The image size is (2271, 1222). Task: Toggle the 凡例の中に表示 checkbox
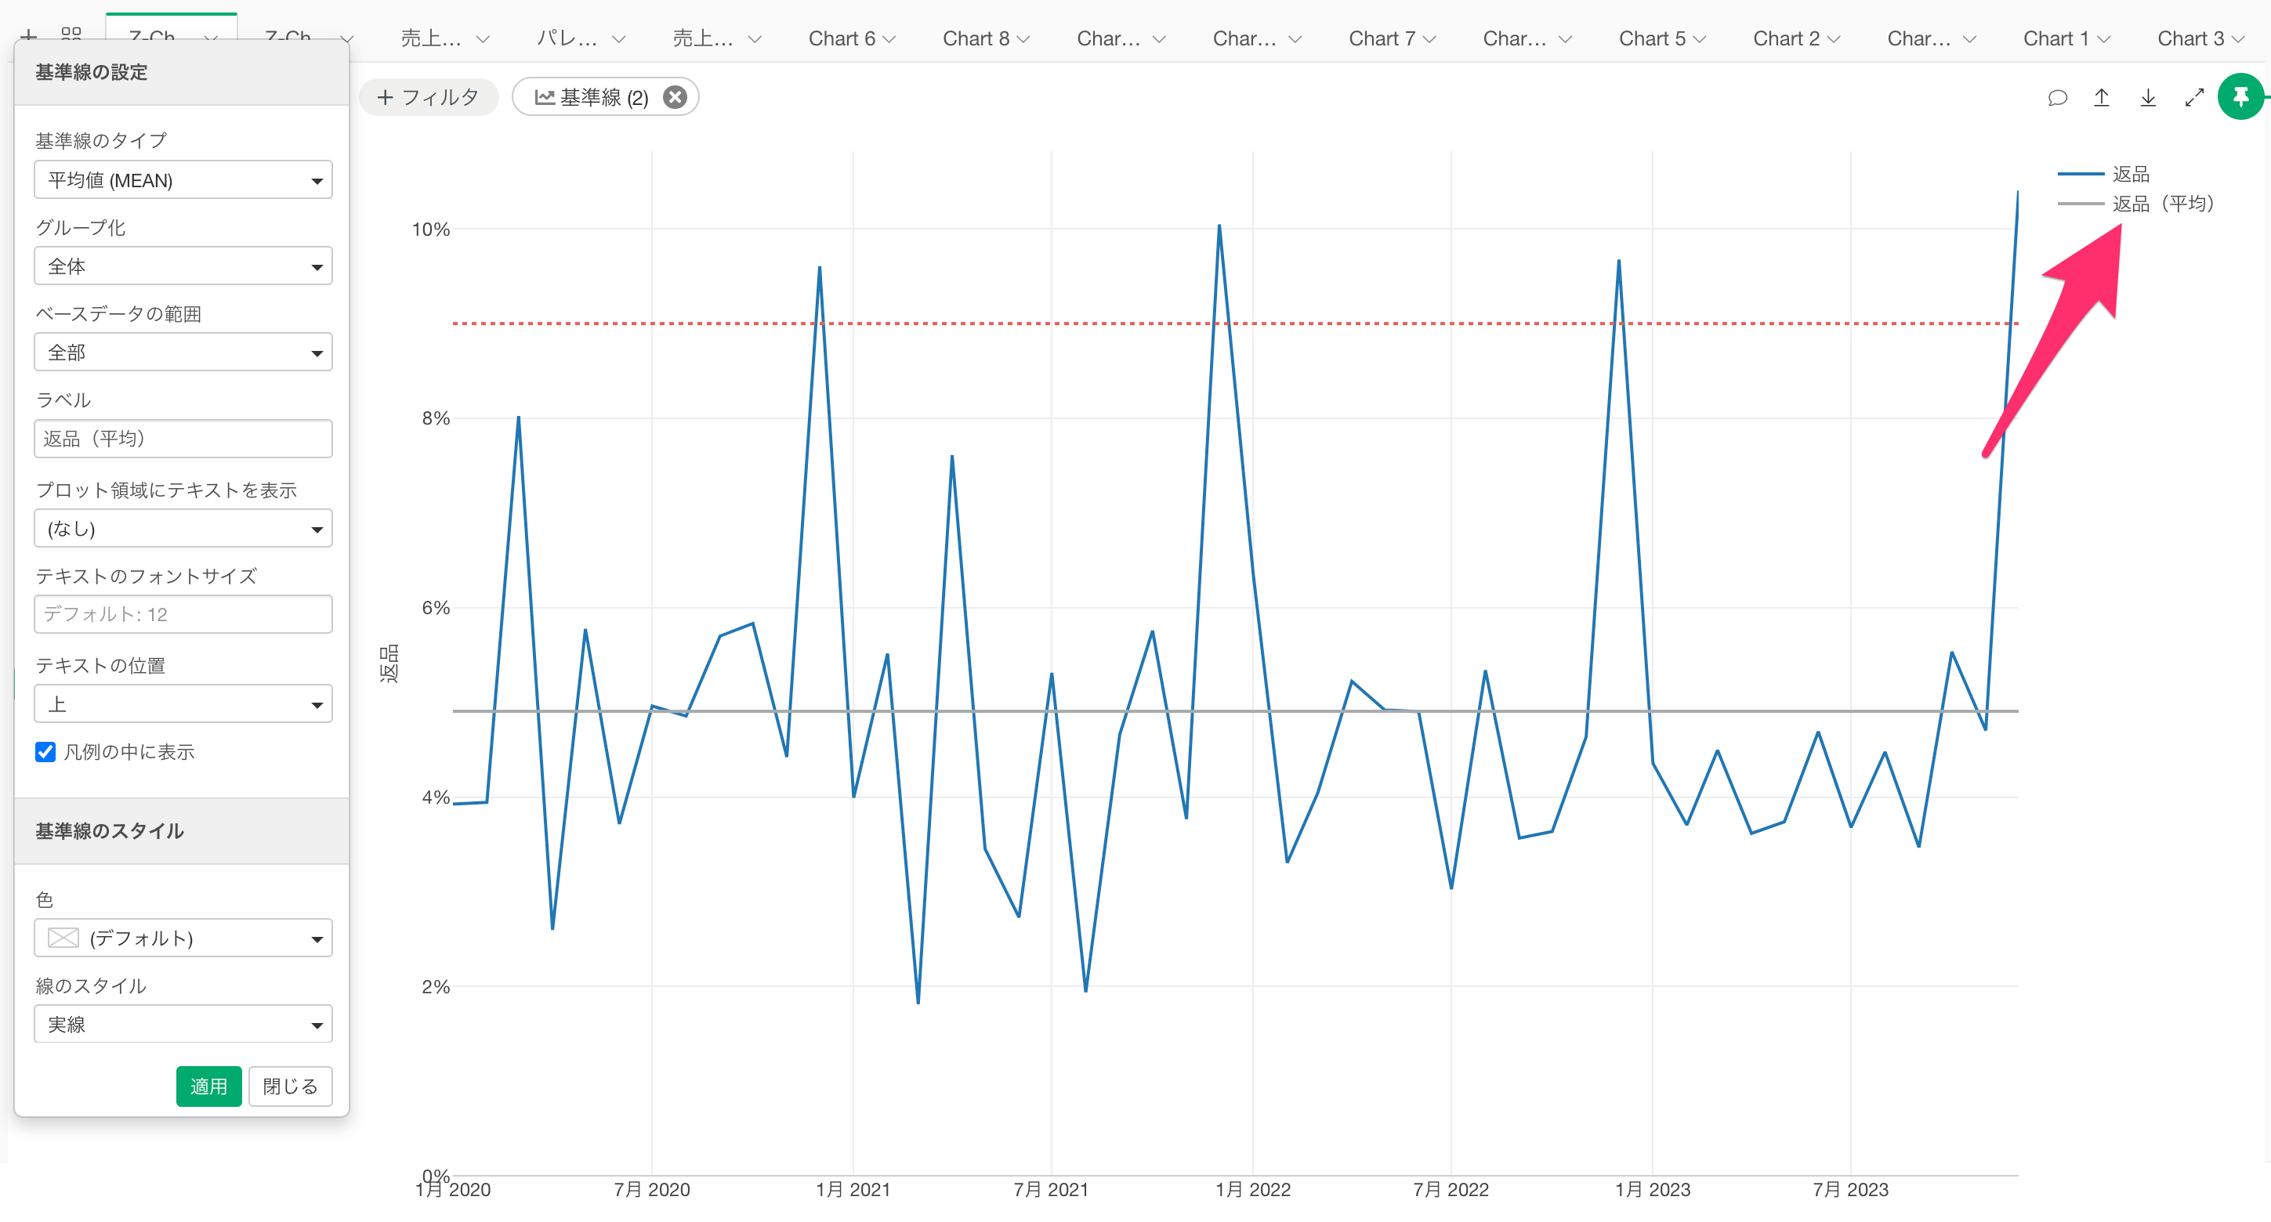[45, 751]
